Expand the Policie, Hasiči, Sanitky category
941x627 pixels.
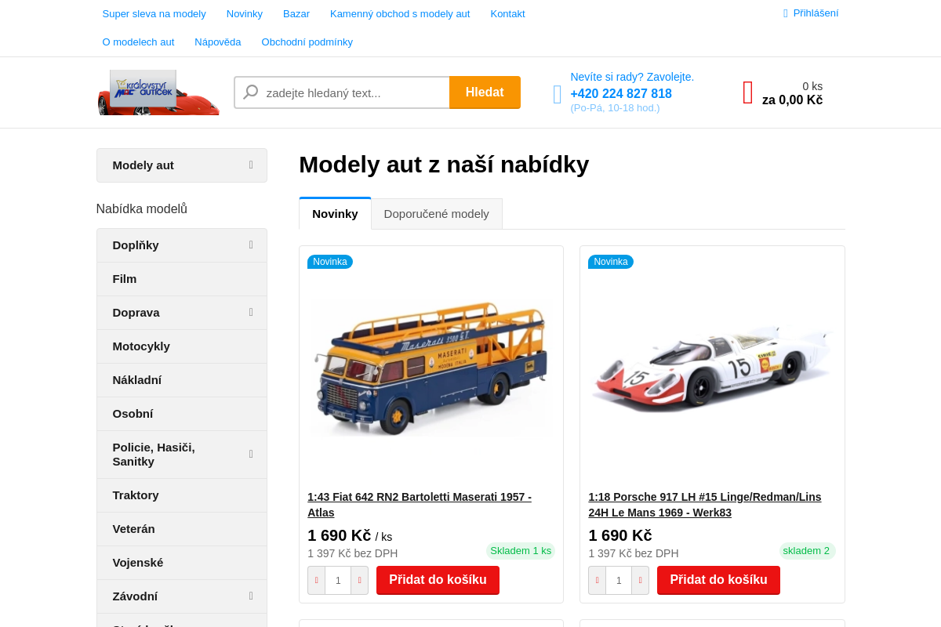251,455
